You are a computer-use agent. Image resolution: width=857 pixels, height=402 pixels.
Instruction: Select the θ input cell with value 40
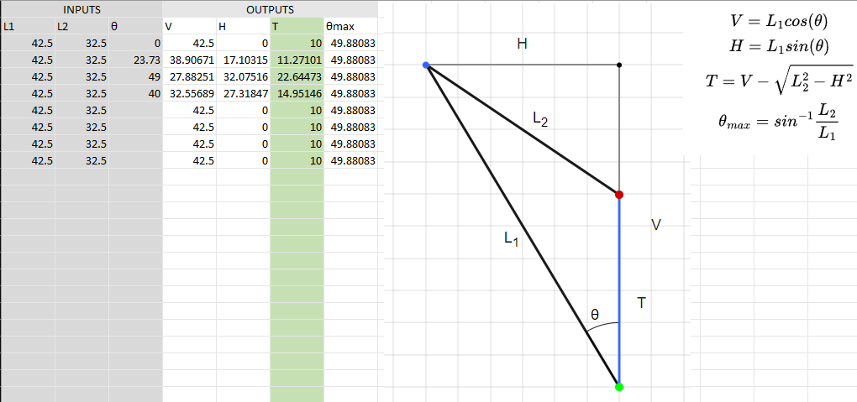tap(135, 93)
